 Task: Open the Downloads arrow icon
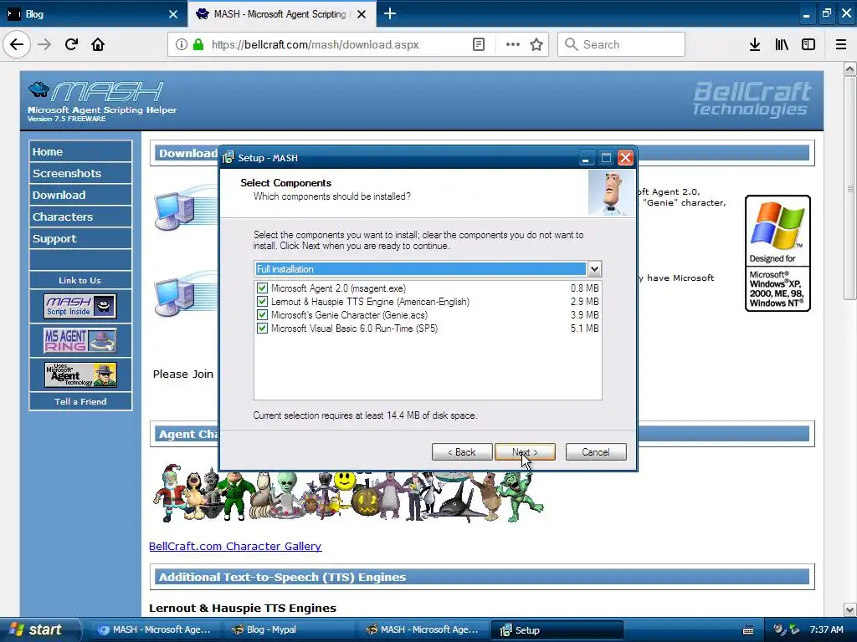point(755,44)
